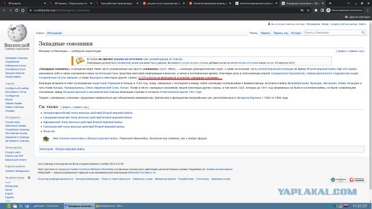Open the extensions puzzle icon
Screen dimensions: 372x209
pyautogui.click(x=316, y=10)
